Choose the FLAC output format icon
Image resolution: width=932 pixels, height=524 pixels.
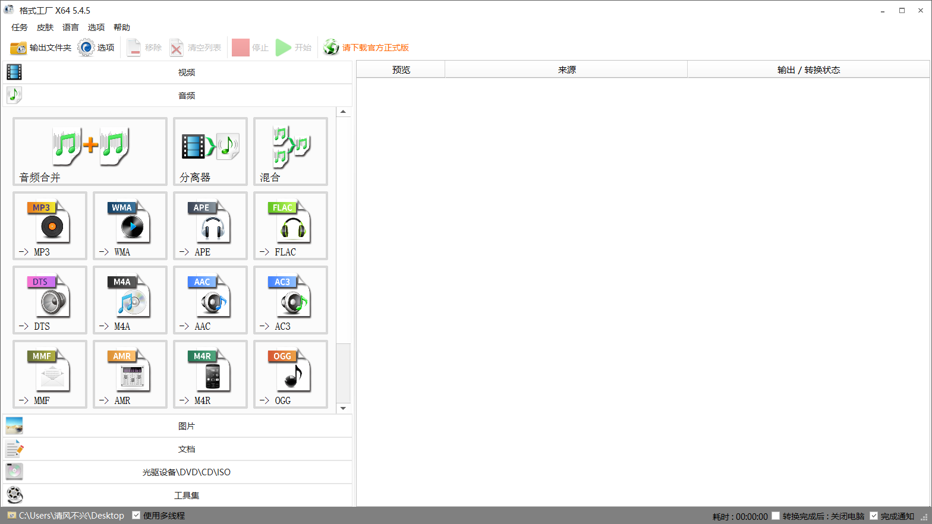(x=291, y=226)
